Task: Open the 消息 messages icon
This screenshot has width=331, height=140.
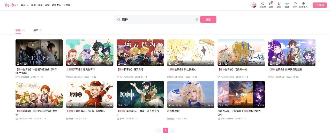Action: (x=271, y=4)
